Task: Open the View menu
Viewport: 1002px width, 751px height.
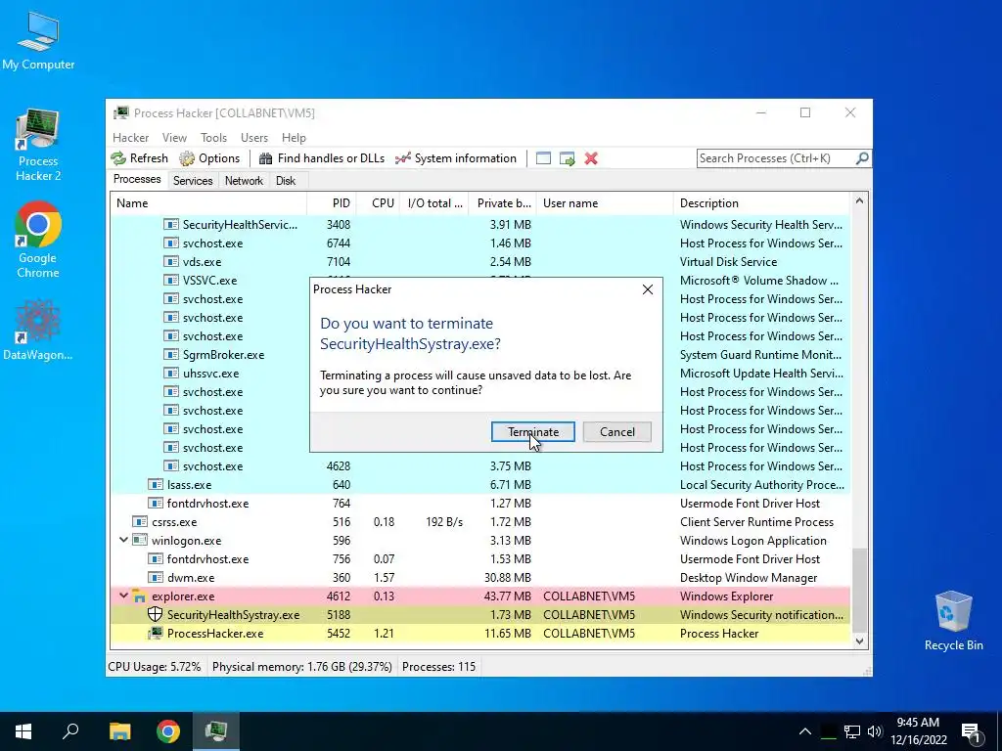Action: click(x=174, y=137)
